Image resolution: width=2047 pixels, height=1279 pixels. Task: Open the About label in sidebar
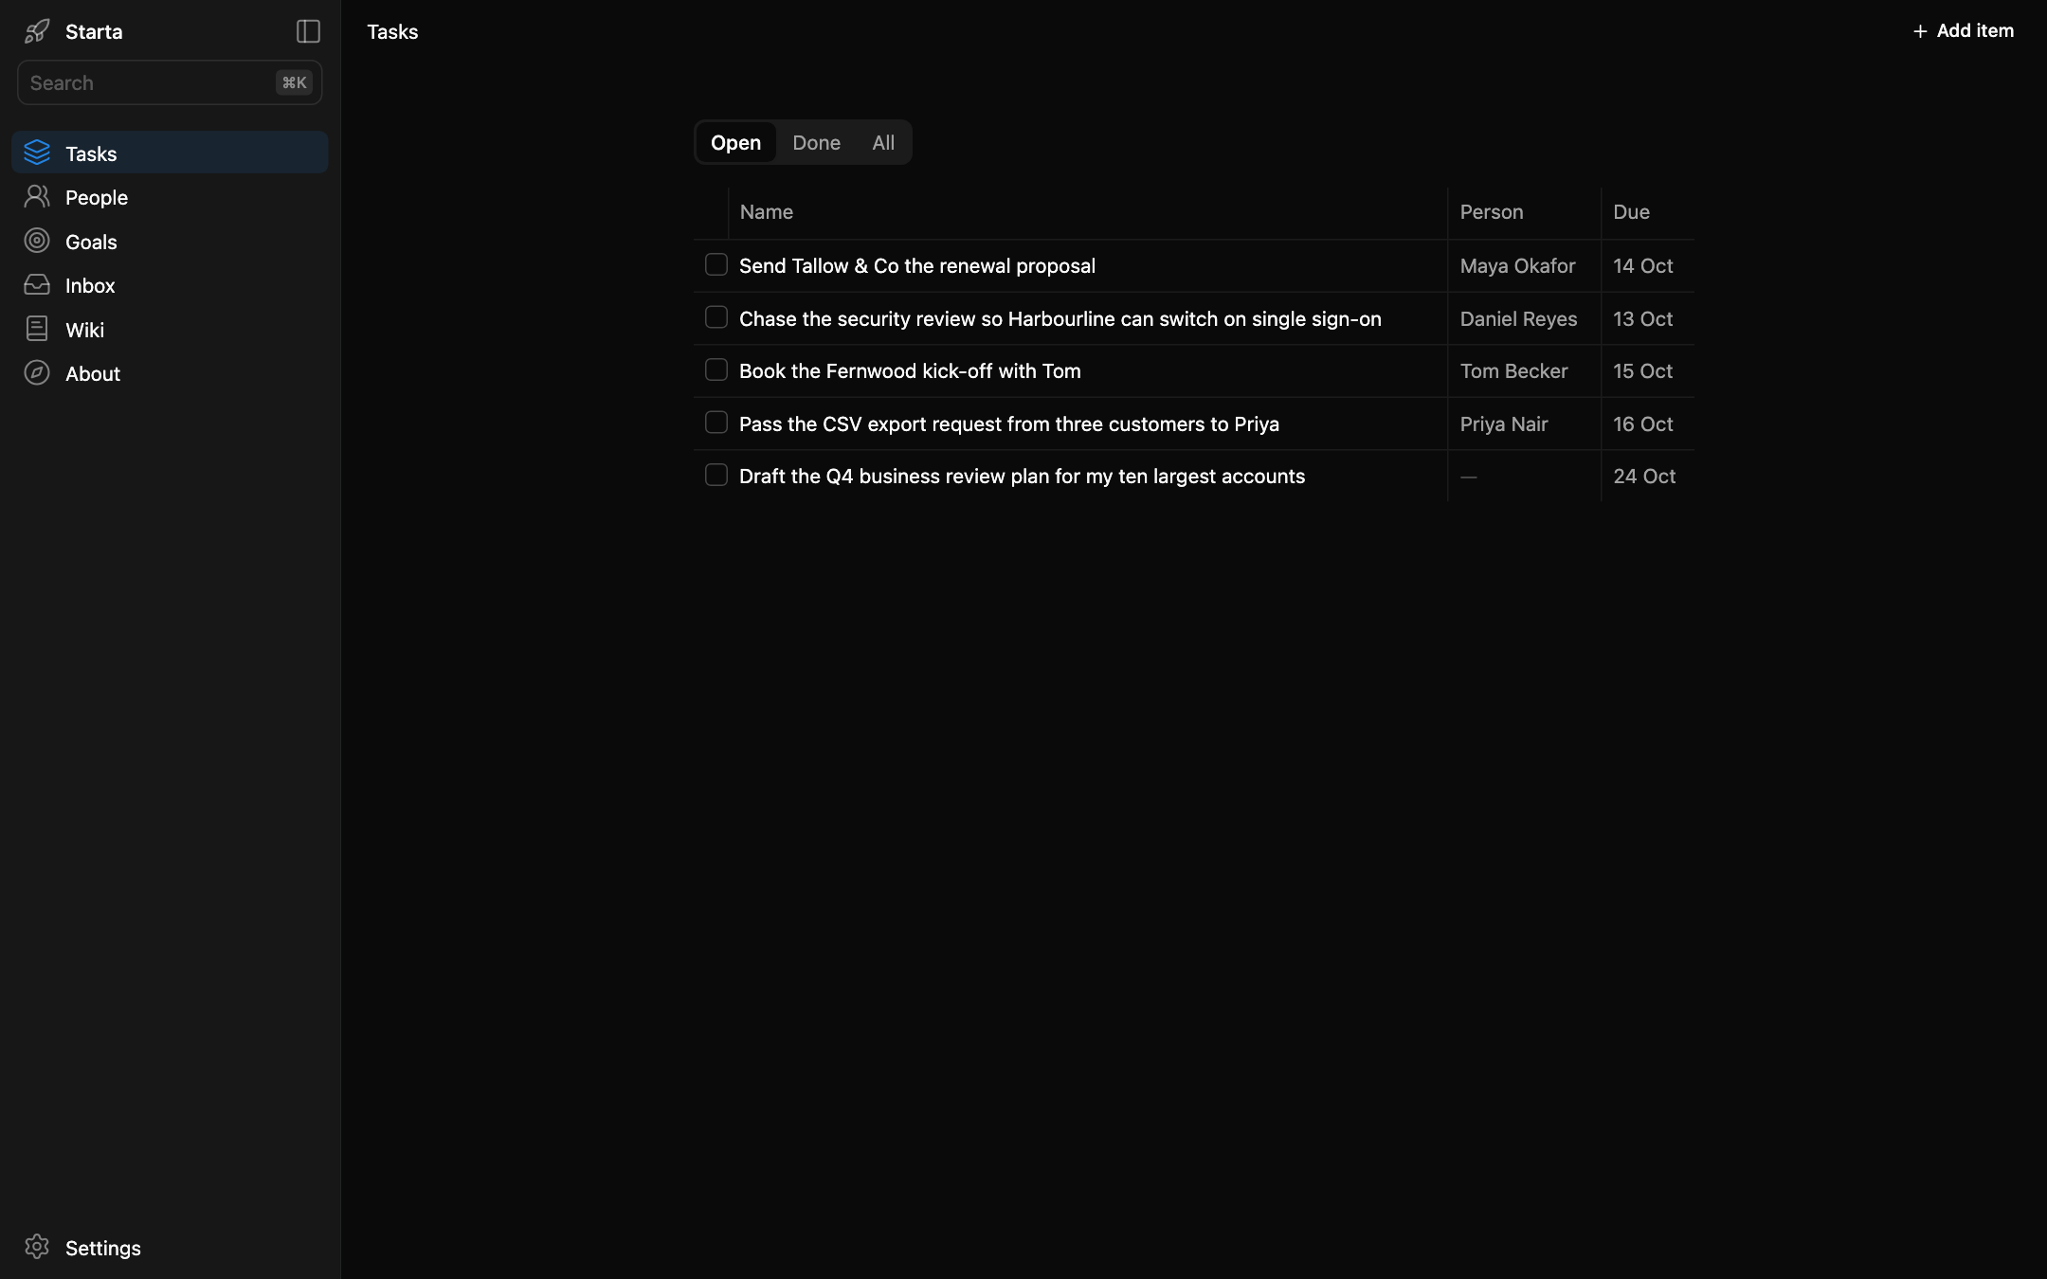tap(93, 373)
